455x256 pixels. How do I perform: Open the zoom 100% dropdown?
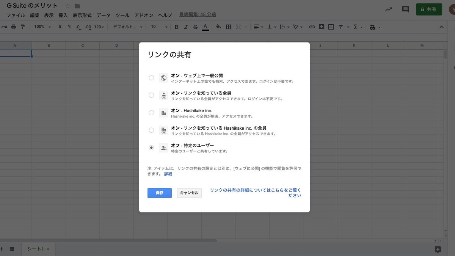click(42, 27)
